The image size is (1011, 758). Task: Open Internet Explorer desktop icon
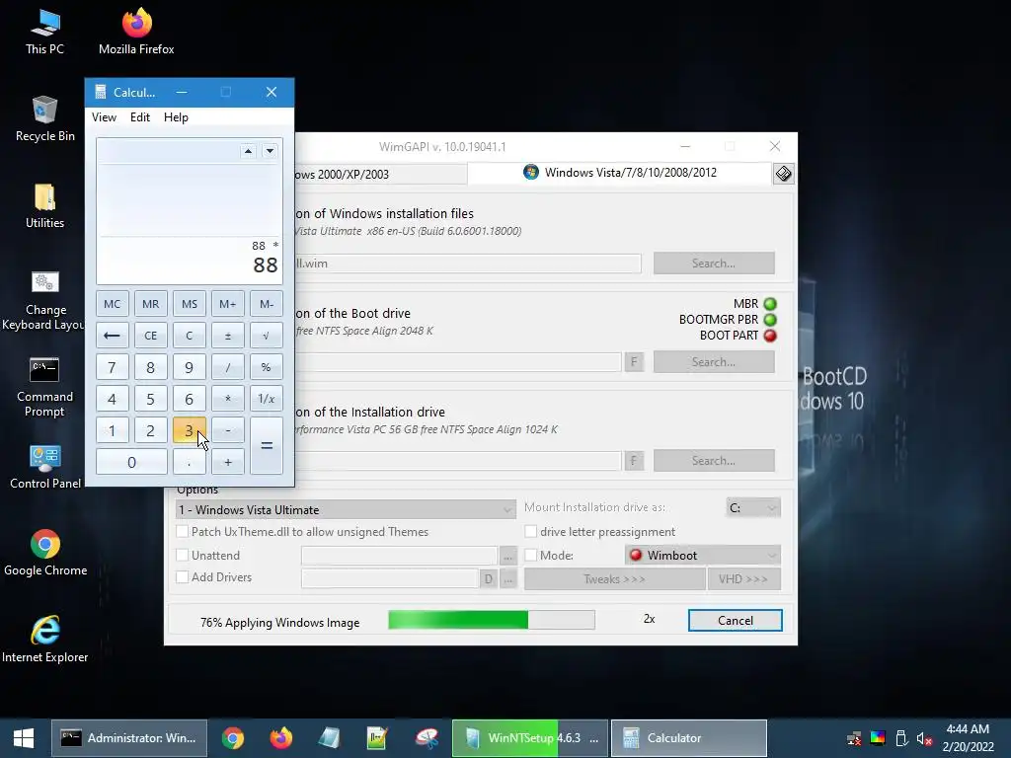pos(45,640)
